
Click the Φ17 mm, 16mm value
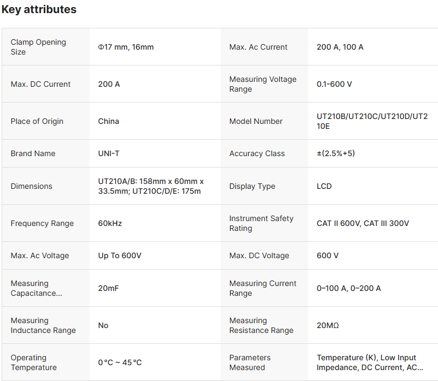(x=126, y=47)
